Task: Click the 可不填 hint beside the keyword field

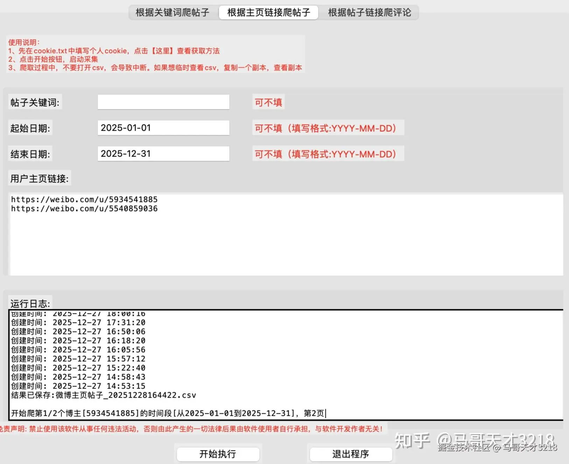Action: click(268, 102)
